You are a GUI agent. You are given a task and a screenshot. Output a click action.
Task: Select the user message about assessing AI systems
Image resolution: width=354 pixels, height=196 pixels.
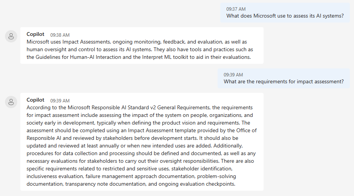pyautogui.click(x=285, y=16)
